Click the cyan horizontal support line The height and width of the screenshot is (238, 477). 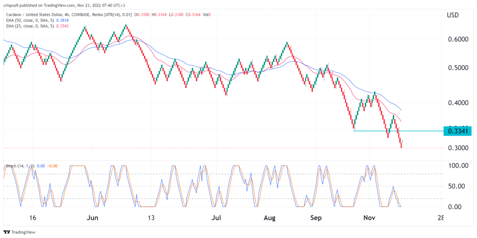pyautogui.click(x=399, y=131)
